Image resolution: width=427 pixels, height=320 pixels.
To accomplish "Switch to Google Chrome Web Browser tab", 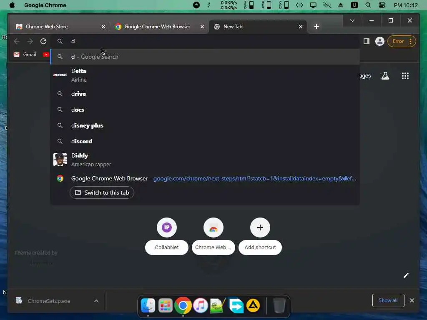I will coord(160,27).
